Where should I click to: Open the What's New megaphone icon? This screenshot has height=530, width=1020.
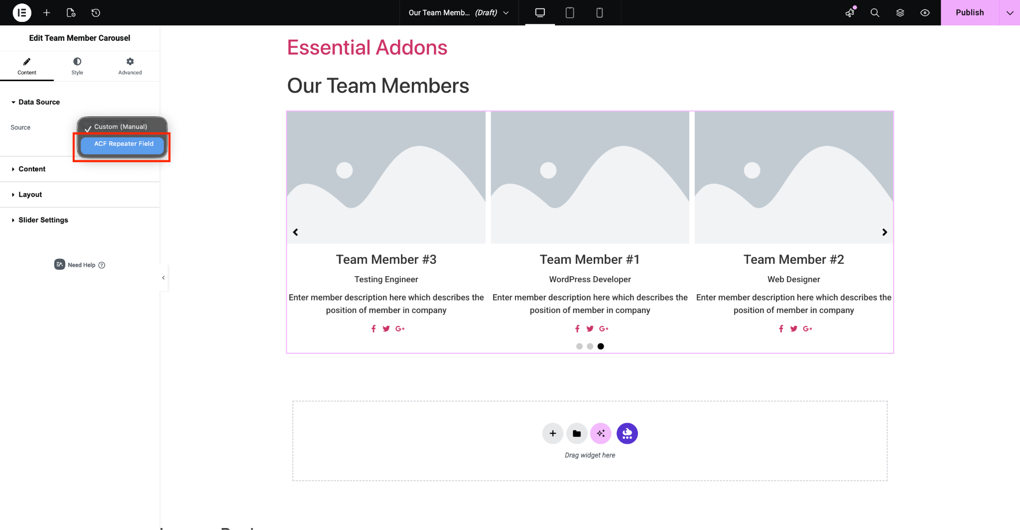point(850,12)
